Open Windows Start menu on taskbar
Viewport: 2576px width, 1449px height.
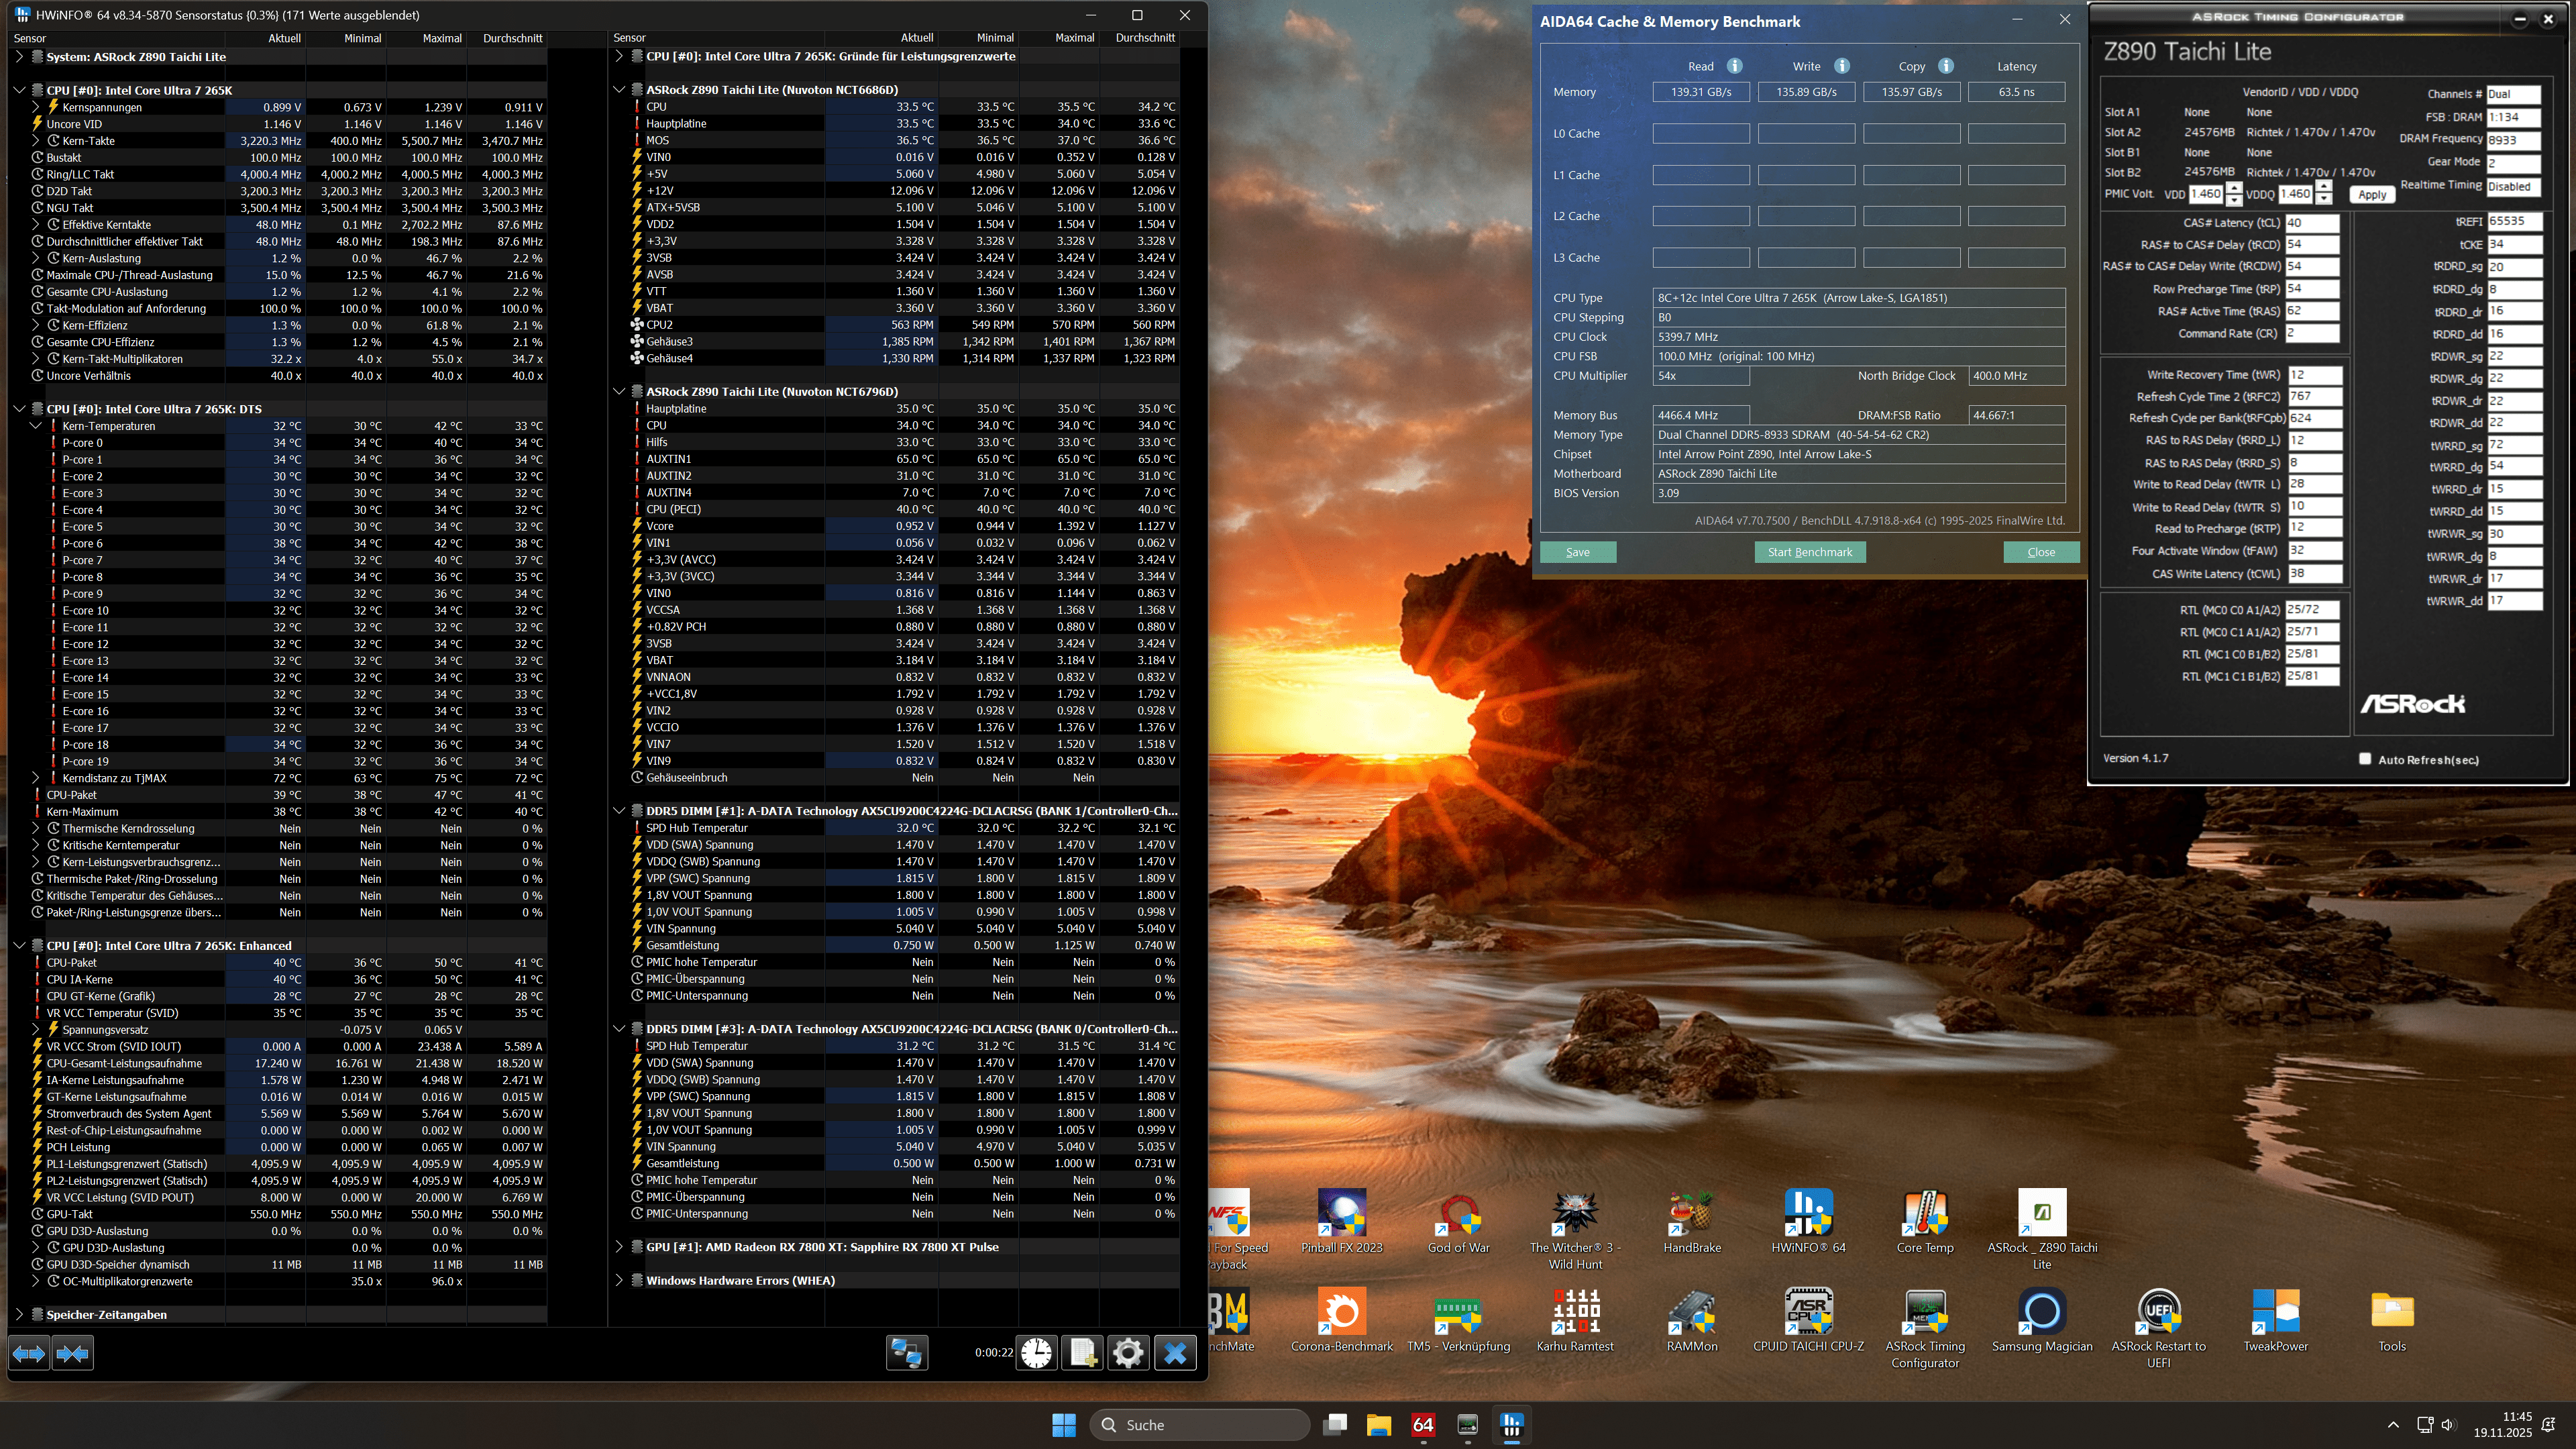coord(1064,1425)
